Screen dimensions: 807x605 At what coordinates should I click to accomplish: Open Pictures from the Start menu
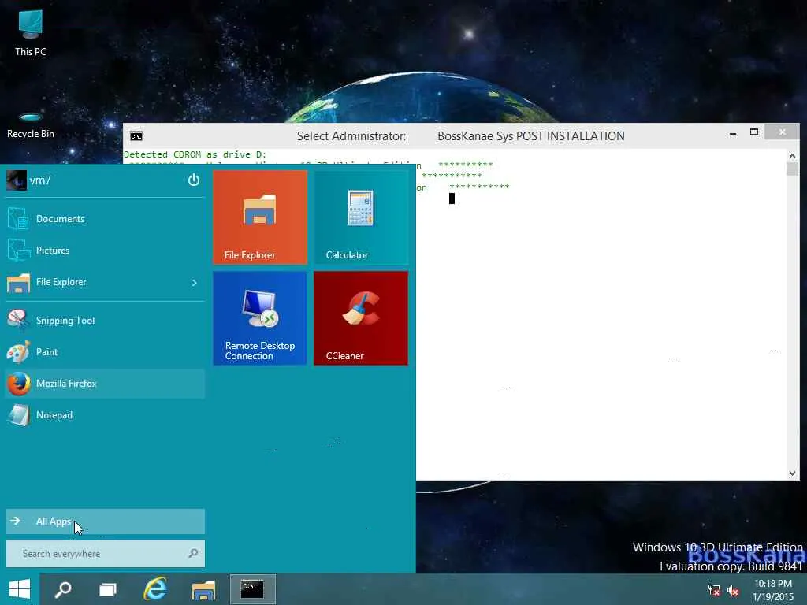click(105, 251)
